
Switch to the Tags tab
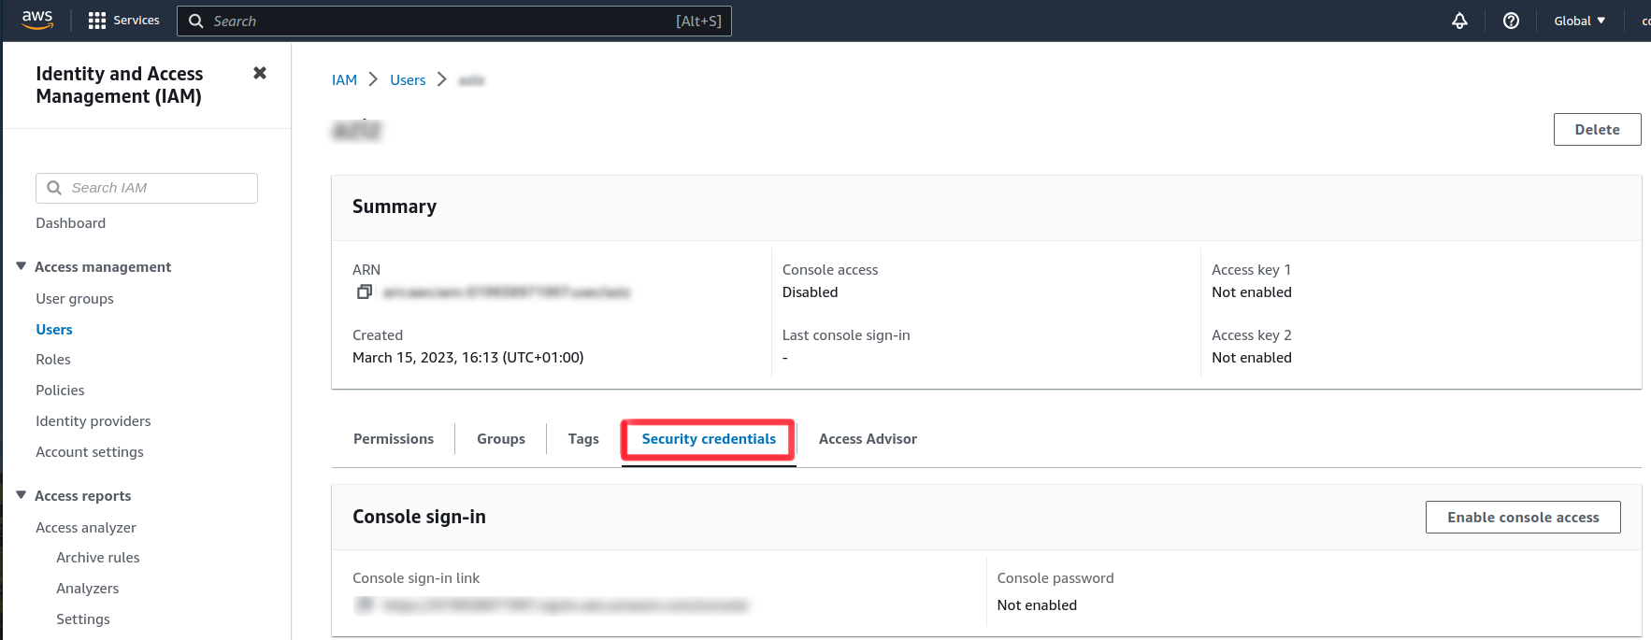click(583, 438)
